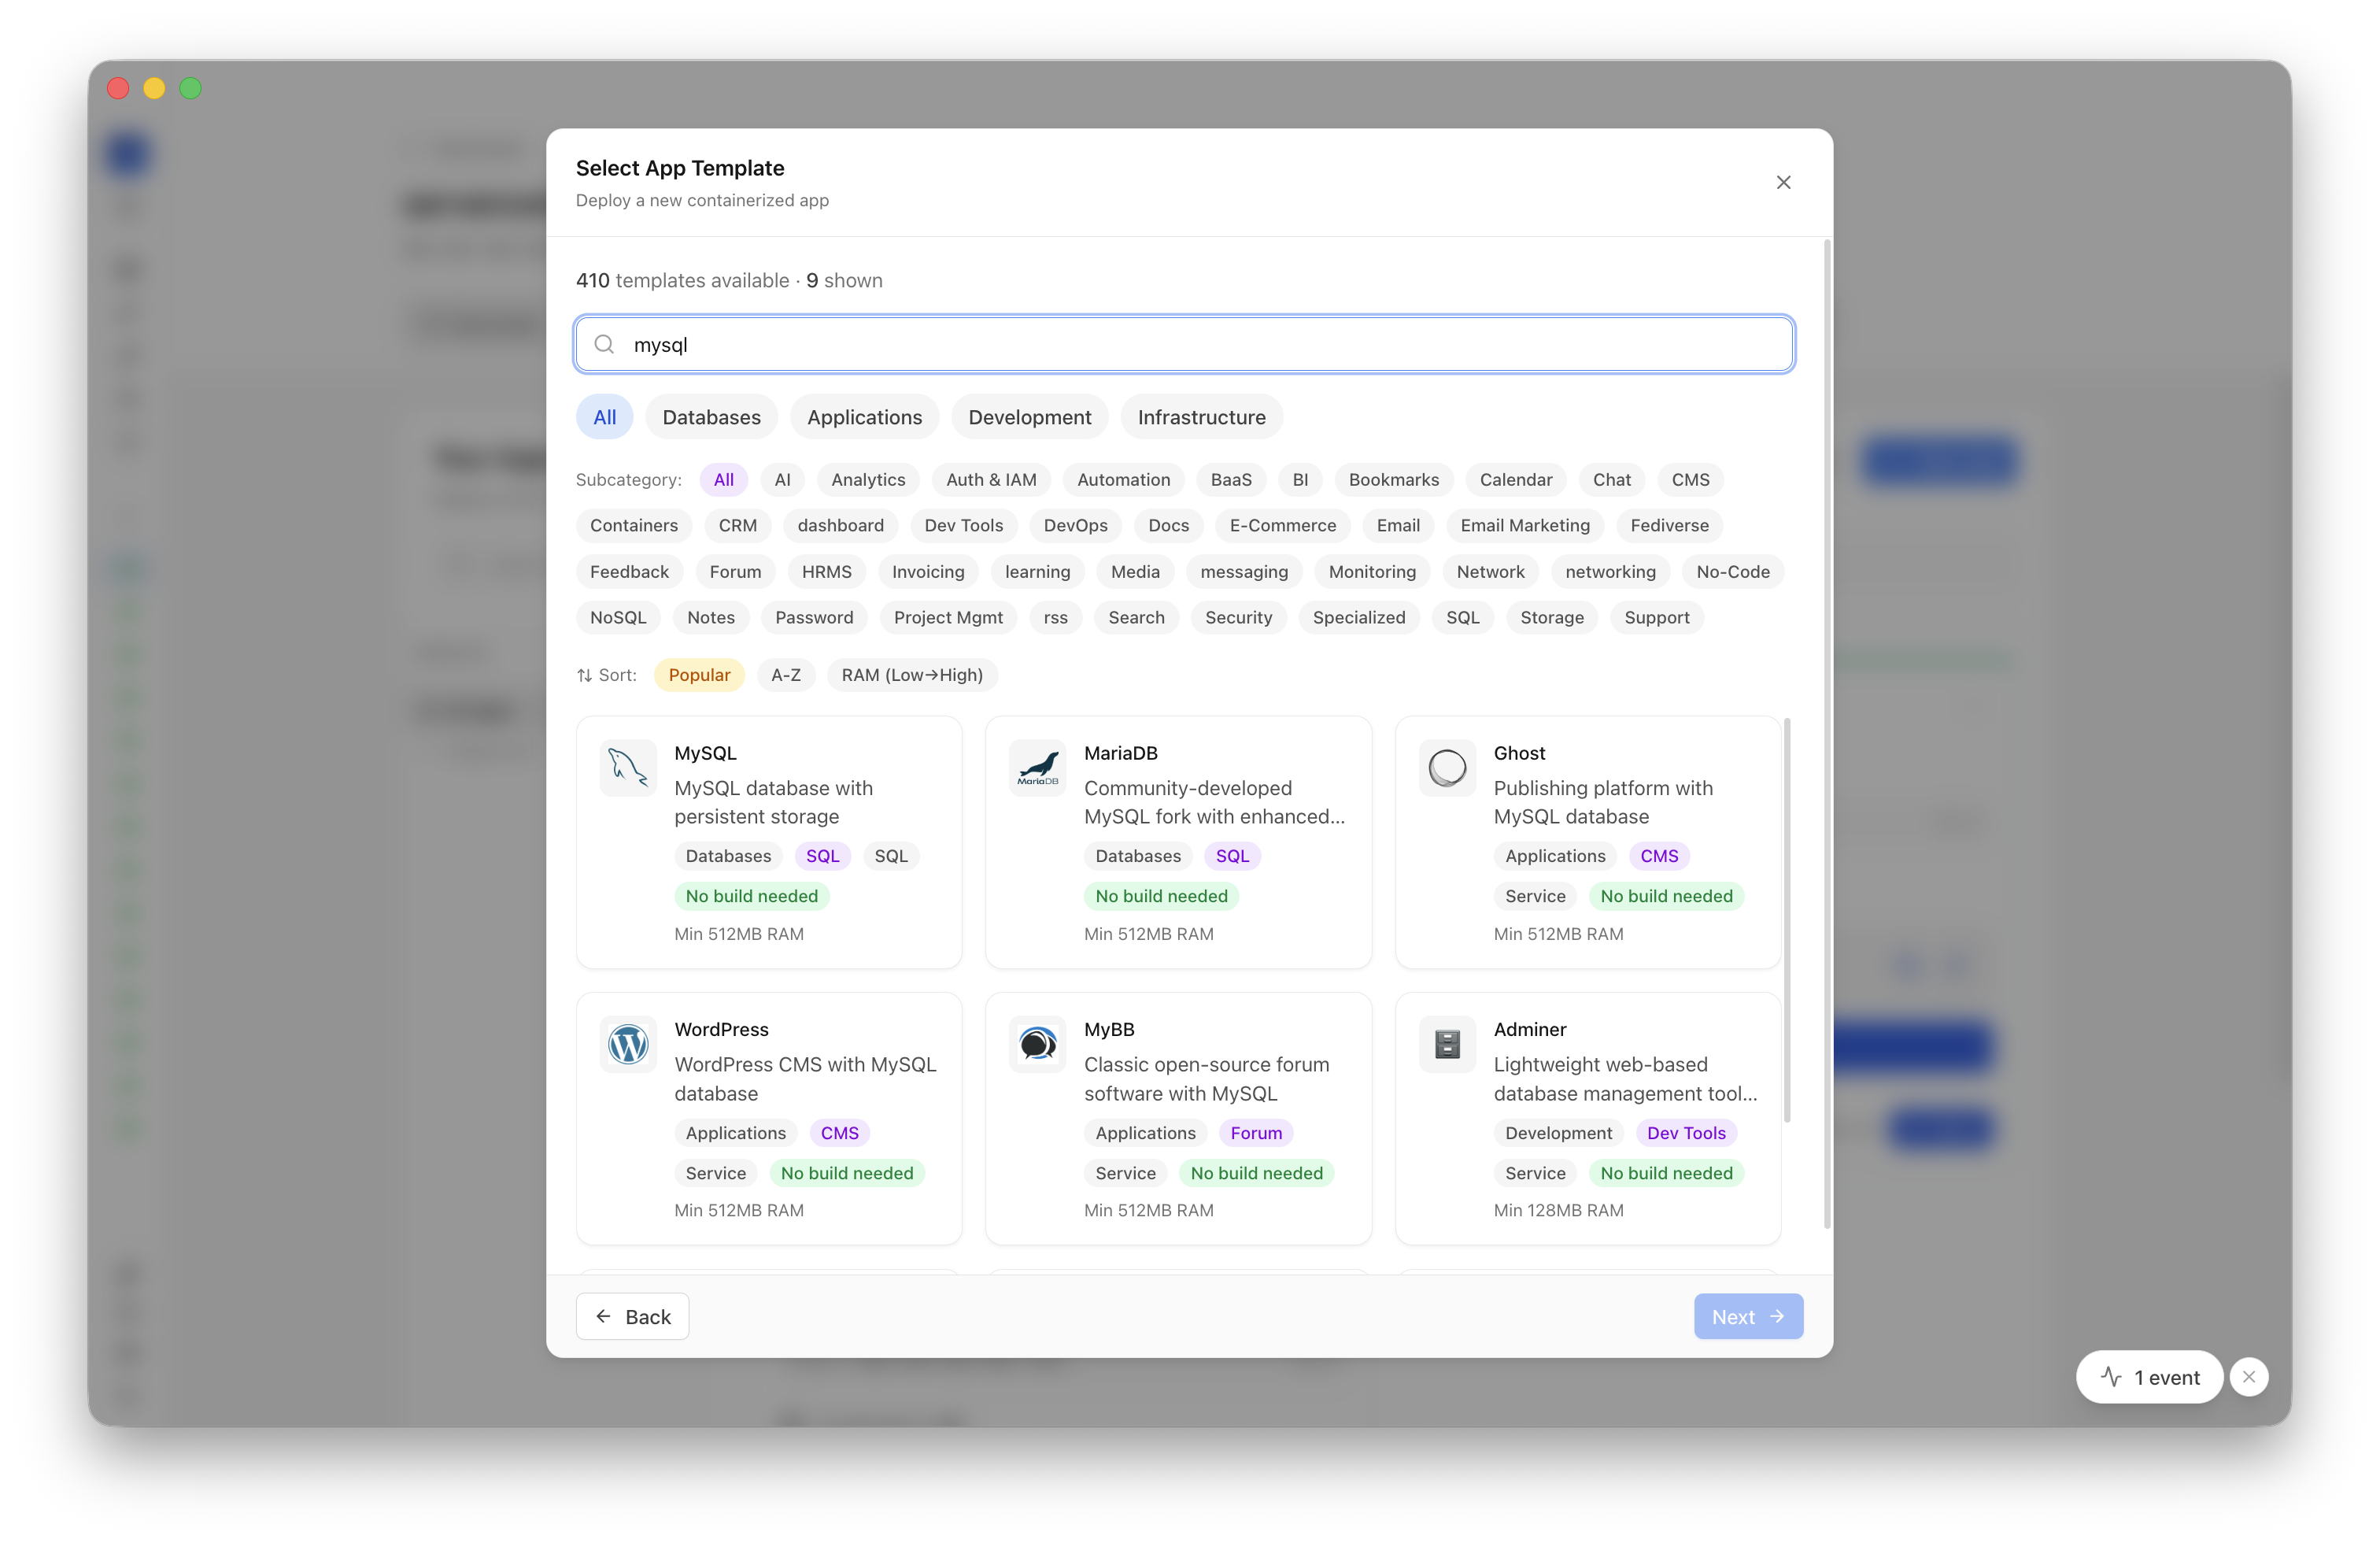Choose the MySQL template card title
This screenshot has height=1543, width=2380.
pyautogui.click(x=705, y=753)
